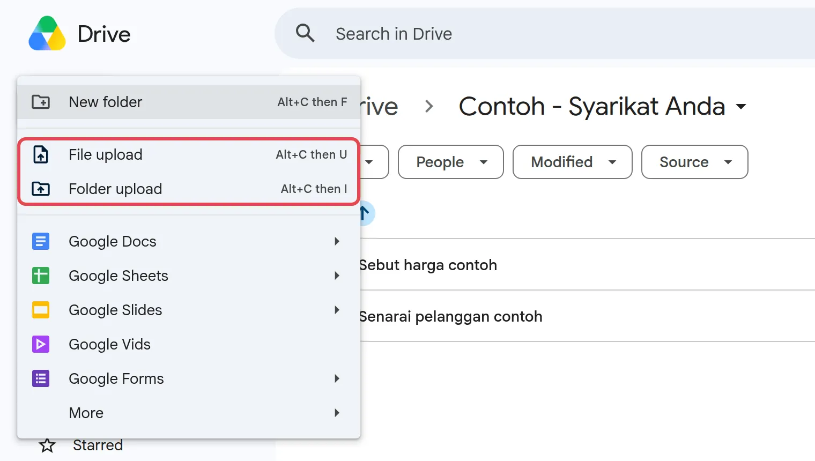
Task: Click the Google Forms icon
Action: click(41, 378)
